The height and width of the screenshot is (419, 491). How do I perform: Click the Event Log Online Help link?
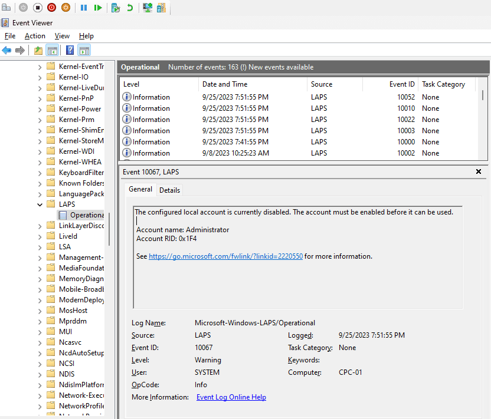(231, 397)
